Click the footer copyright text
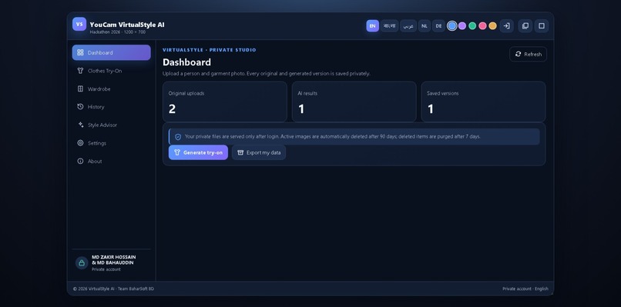The height and width of the screenshot is (307, 621). pos(113,289)
